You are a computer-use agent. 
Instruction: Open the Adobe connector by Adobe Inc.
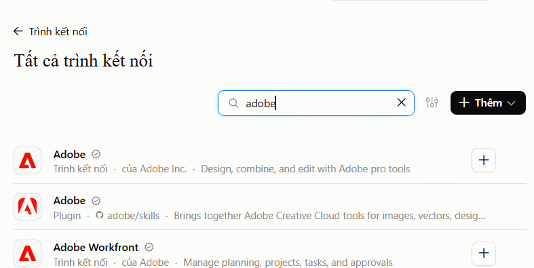click(x=69, y=154)
